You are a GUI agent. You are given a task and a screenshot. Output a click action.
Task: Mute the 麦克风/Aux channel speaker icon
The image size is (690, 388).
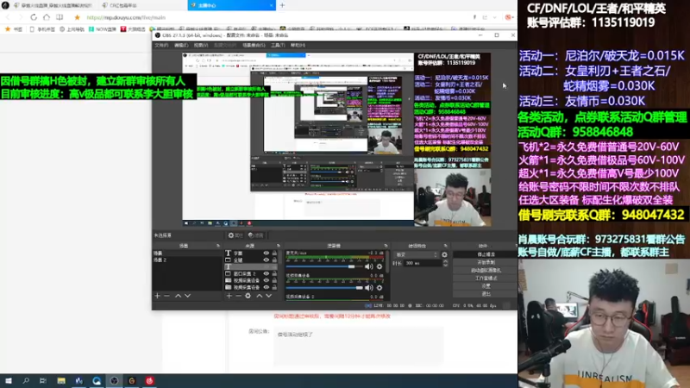369,266
